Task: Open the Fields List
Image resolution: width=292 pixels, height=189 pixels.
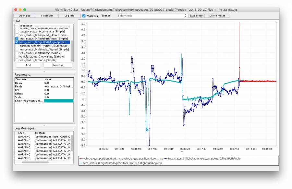Action: tap(47, 16)
